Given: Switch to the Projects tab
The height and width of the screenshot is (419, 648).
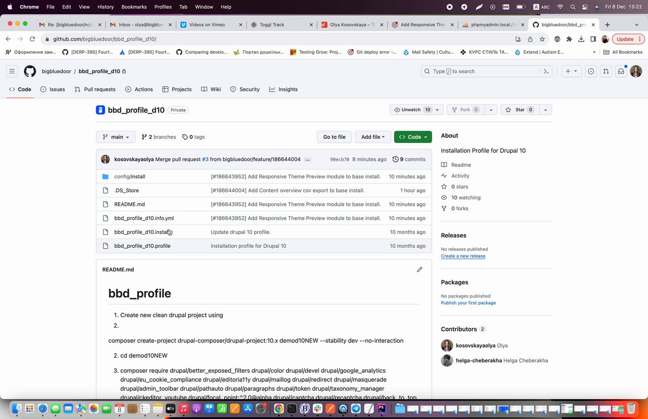Looking at the screenshot, I should point(177,89).
